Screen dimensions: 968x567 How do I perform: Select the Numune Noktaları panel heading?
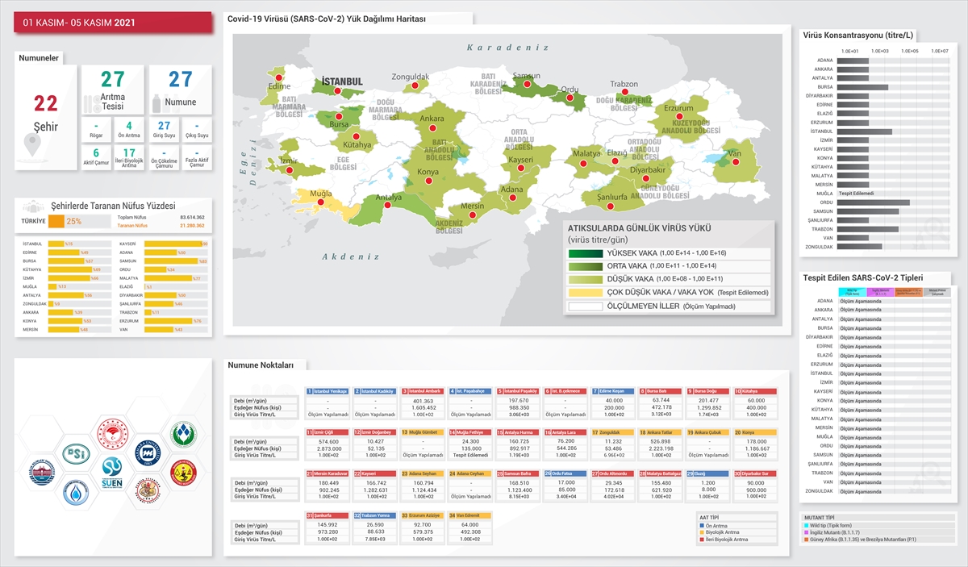tap(255, 365)
